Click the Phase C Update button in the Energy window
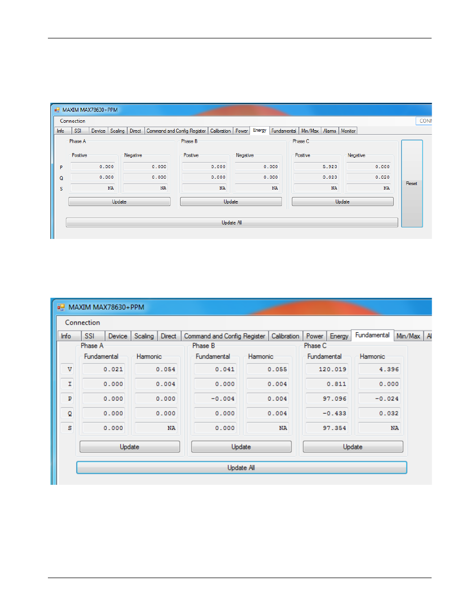 coord(343,202)
